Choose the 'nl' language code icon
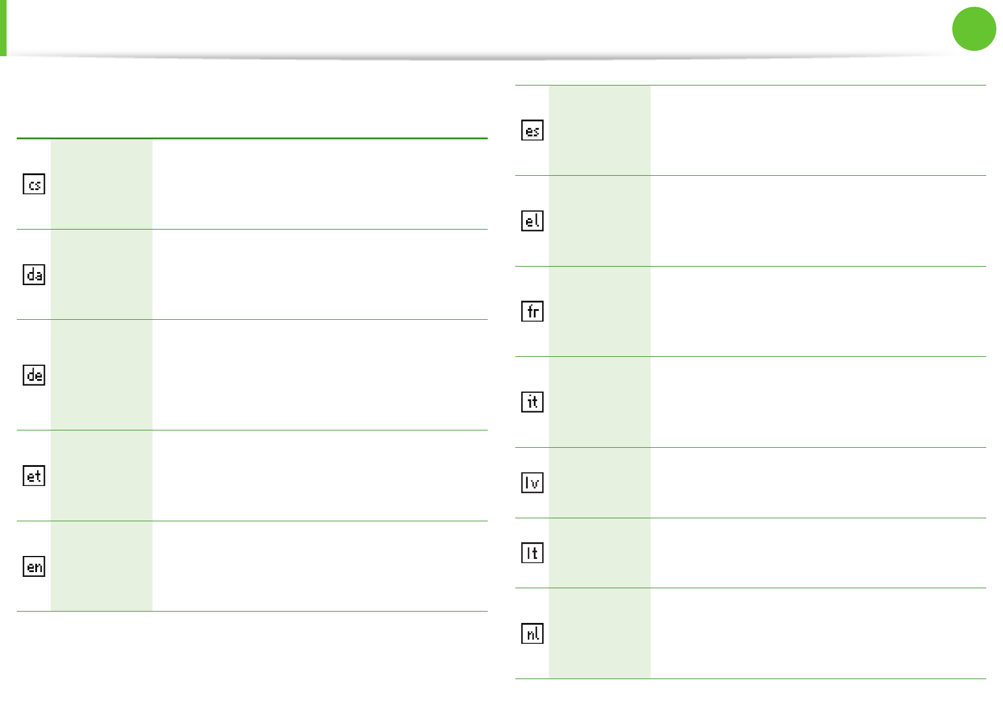 point(532,634)
